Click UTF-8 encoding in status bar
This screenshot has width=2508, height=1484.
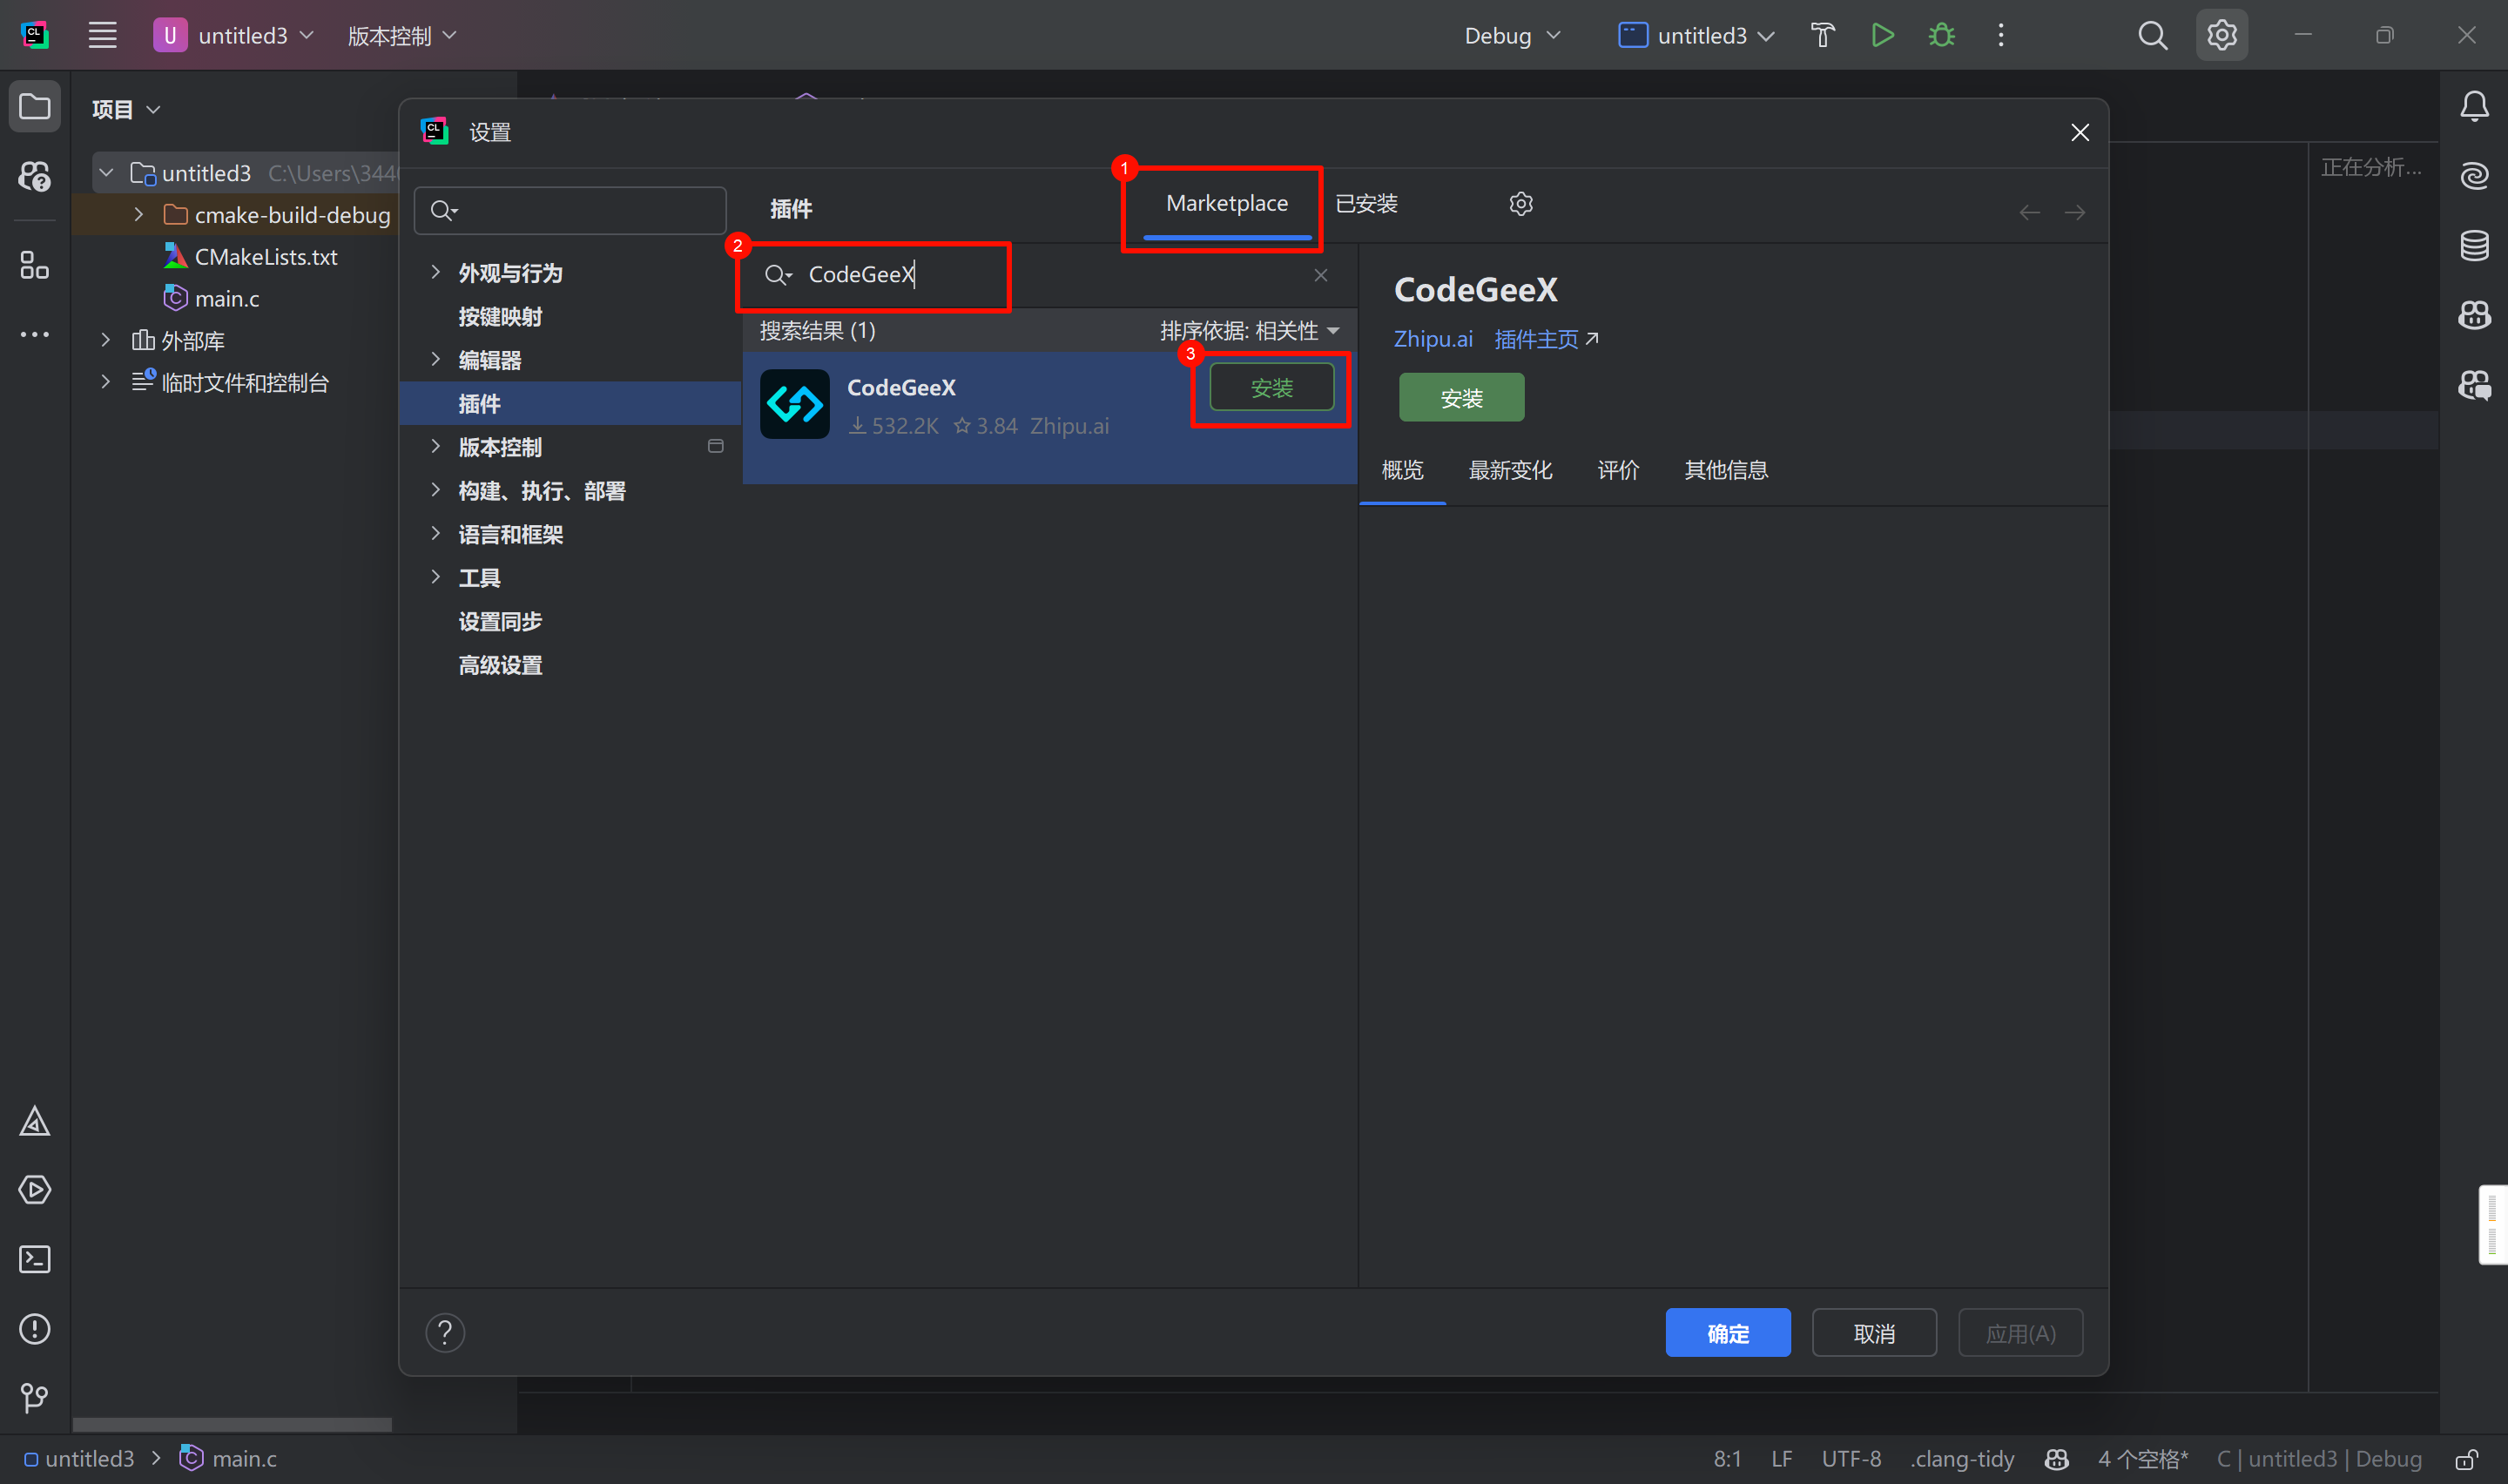[x=1851, y=1459]
